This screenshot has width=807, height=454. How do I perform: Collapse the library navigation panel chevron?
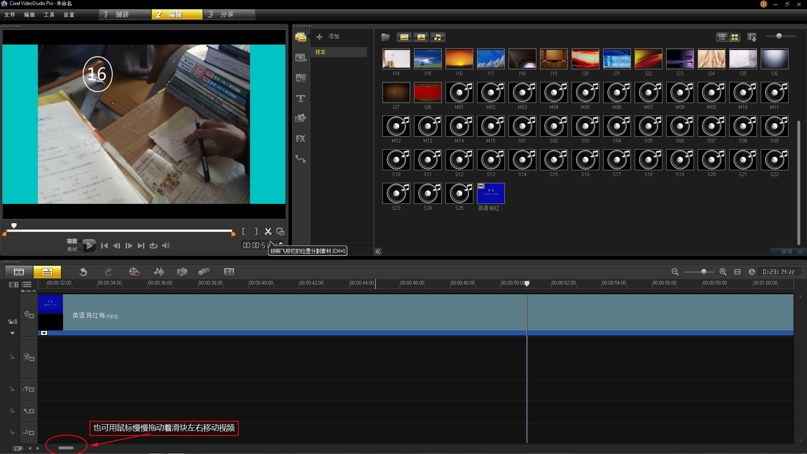378,251
